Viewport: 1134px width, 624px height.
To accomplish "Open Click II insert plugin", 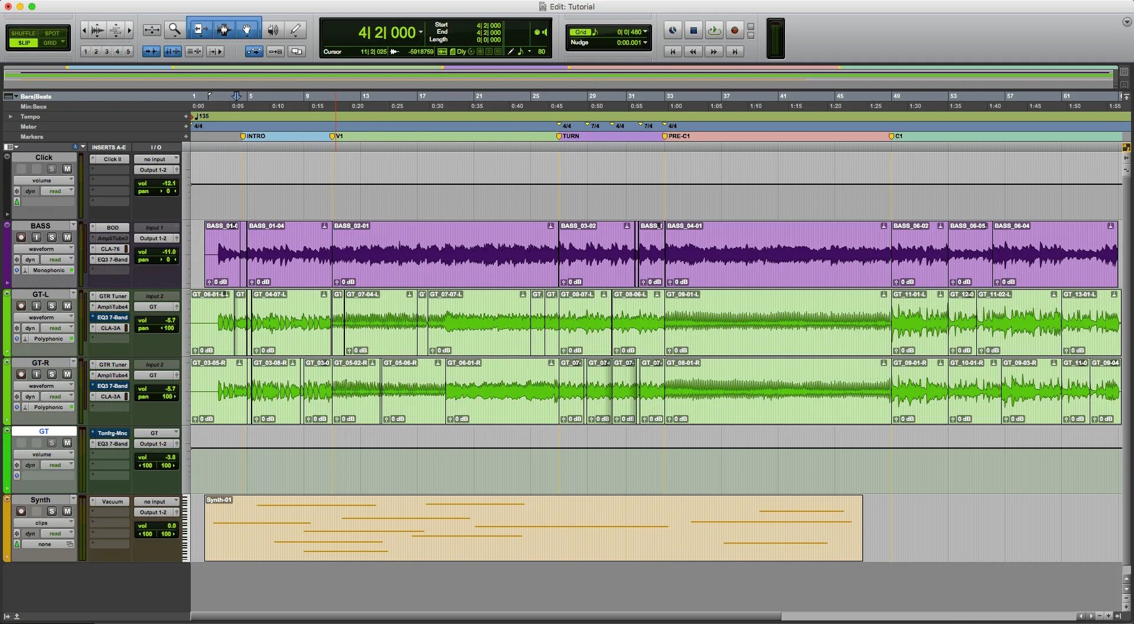I will tap(110, 159).
